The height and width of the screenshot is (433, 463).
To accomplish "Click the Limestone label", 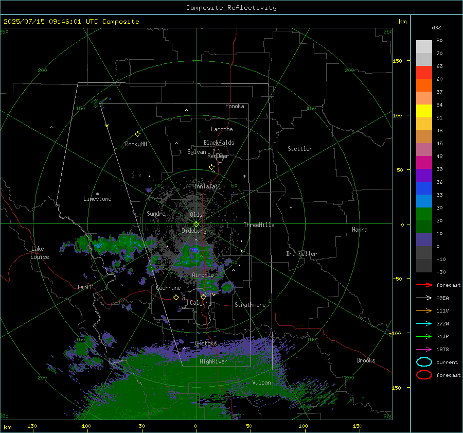I will pos(97,199).
